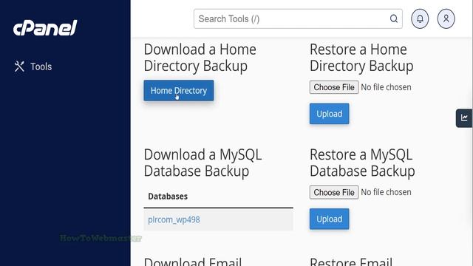This screenshot has height=266, width=473.
Task: Choose File for Home Directory restore
Action: pos(334,87)
